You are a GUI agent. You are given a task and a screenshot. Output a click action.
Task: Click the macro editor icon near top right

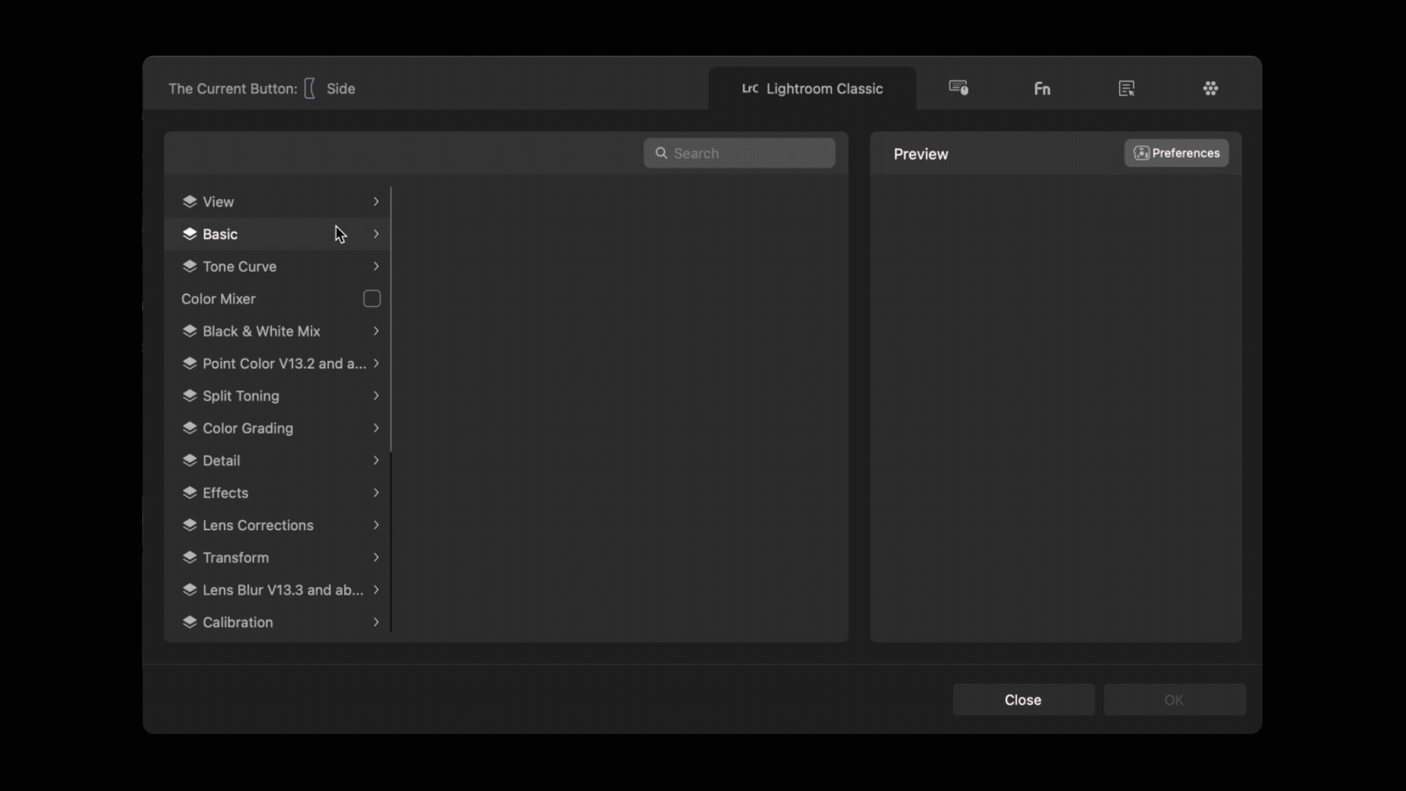pos(1126,88)
